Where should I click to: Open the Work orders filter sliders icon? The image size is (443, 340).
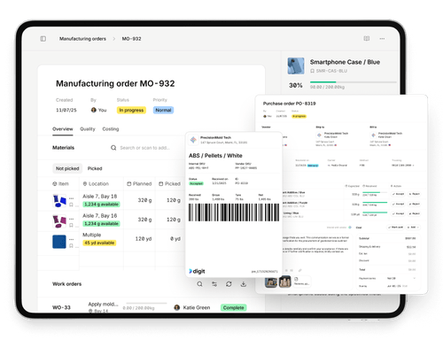click(x=214, y=284)
